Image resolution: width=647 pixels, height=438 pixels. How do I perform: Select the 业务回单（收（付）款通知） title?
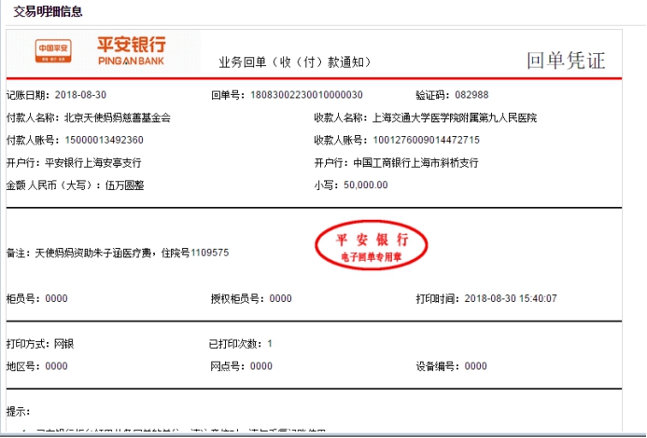click(295, 62)
